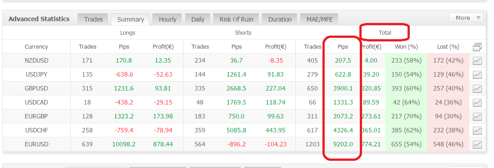Click the 94 (30%) lost cell
The width and height of the screenshot is (494, 168).
[x=449, y=116]
